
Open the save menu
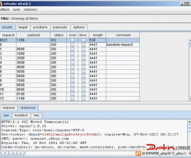[x=16, y=10]
